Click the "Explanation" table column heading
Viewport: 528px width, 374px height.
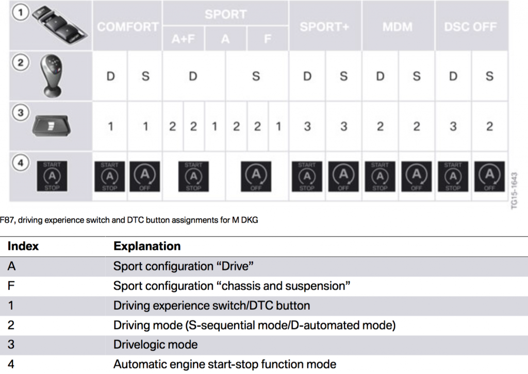(147, 246)
